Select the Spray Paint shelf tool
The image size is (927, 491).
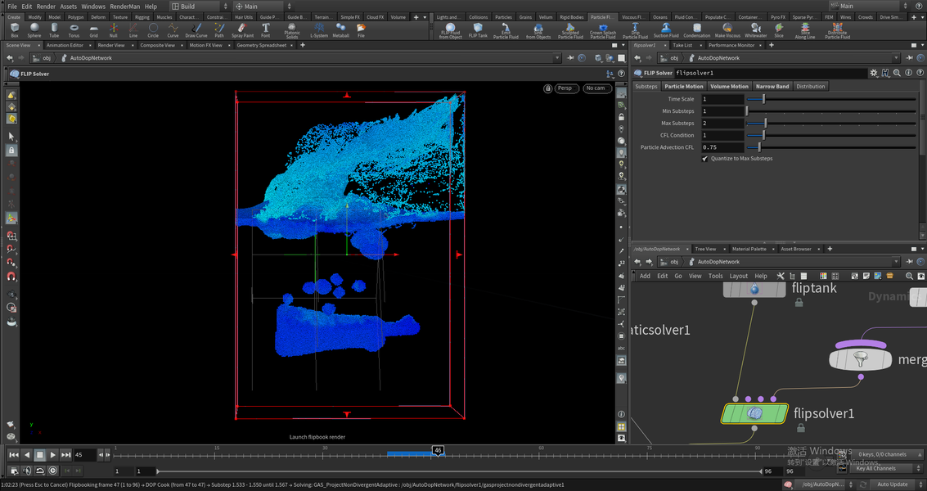point(242,30)
